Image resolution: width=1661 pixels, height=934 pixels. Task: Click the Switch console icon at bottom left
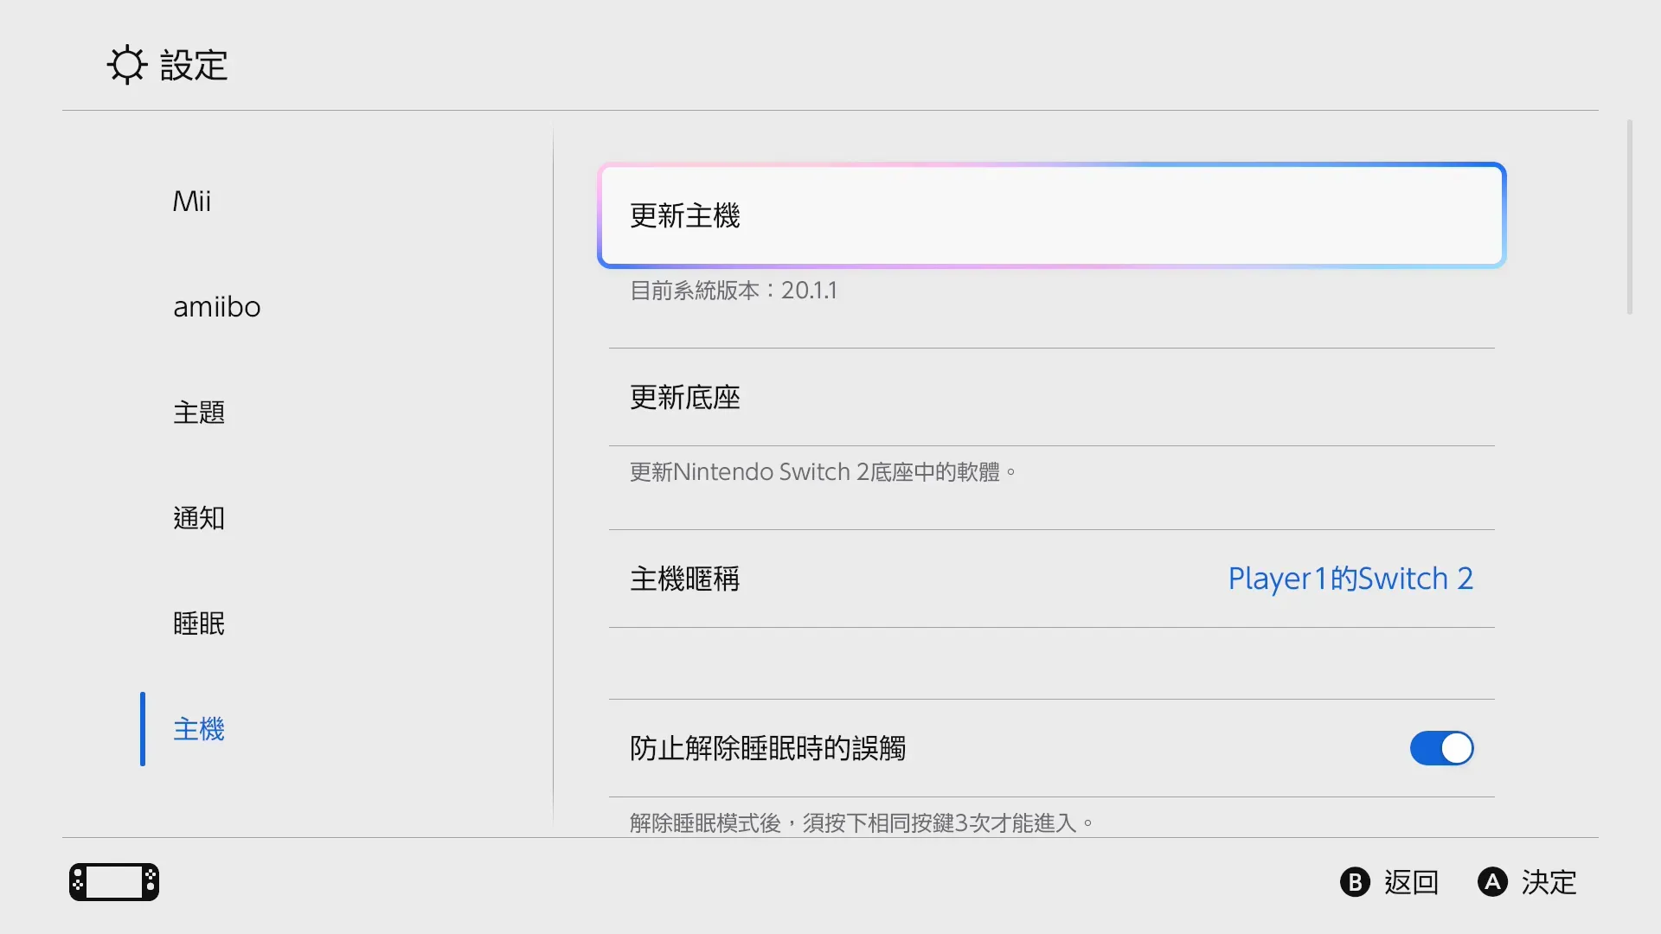(113, 881)
